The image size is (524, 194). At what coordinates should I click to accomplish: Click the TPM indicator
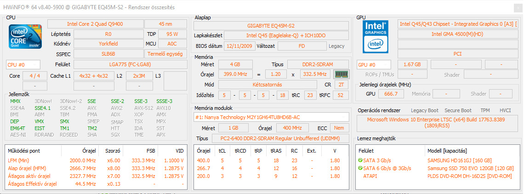(x=485, y=110)
